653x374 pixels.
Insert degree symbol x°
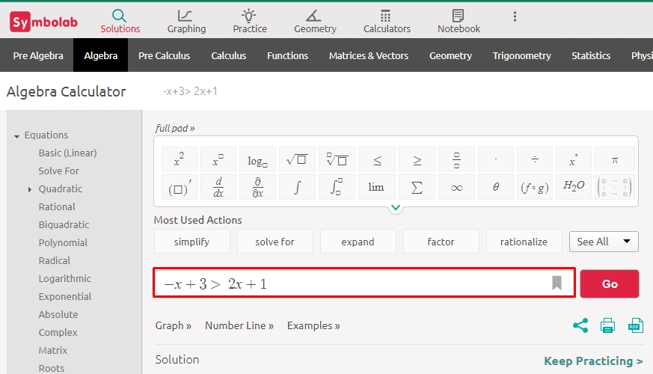[x=574, y=159]
